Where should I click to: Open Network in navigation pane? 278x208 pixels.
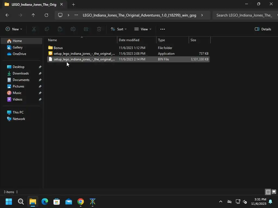click(22, 119)
